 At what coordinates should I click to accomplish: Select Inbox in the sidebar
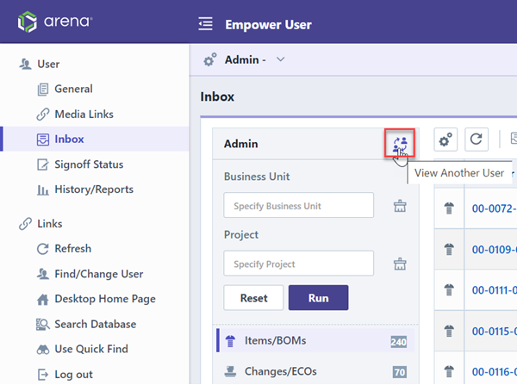(x=96, y=140)
